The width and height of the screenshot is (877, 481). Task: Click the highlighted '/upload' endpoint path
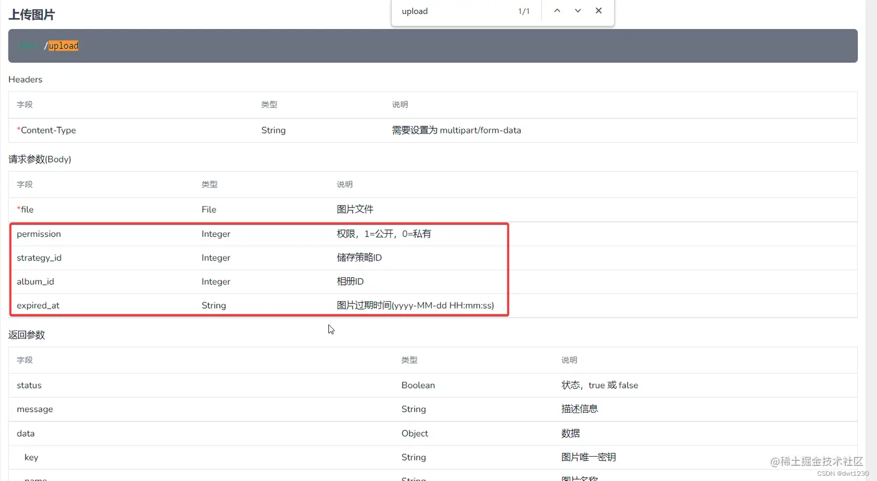coord(63,45)
